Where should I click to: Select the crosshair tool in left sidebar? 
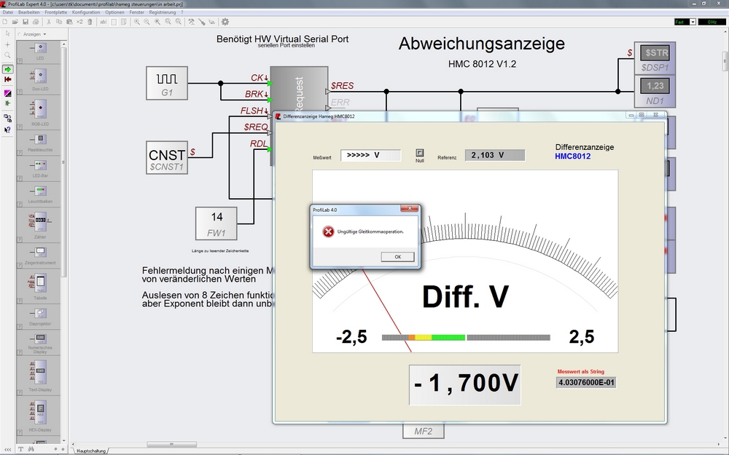7,44
